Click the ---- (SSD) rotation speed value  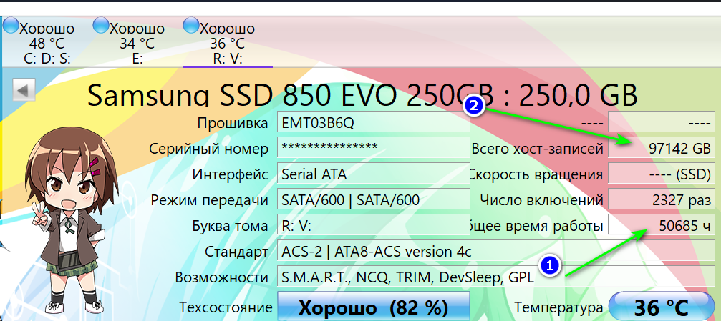click(x=662, y=174)
